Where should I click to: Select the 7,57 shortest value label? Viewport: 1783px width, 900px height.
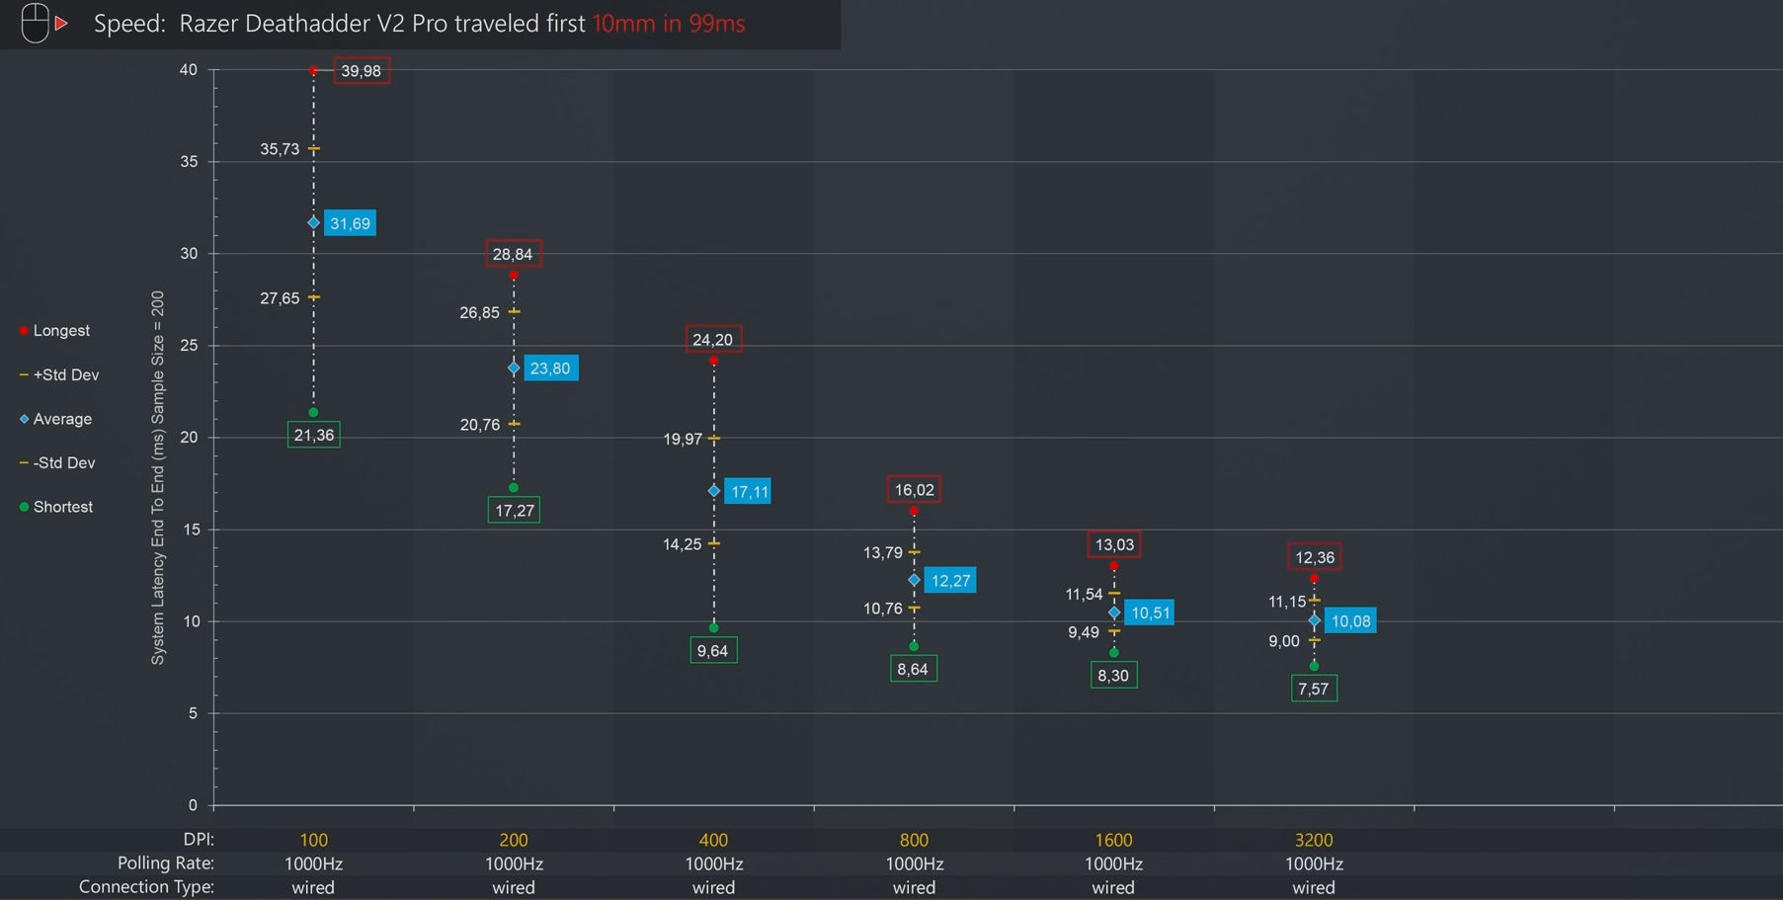(x=1314, y=689)
